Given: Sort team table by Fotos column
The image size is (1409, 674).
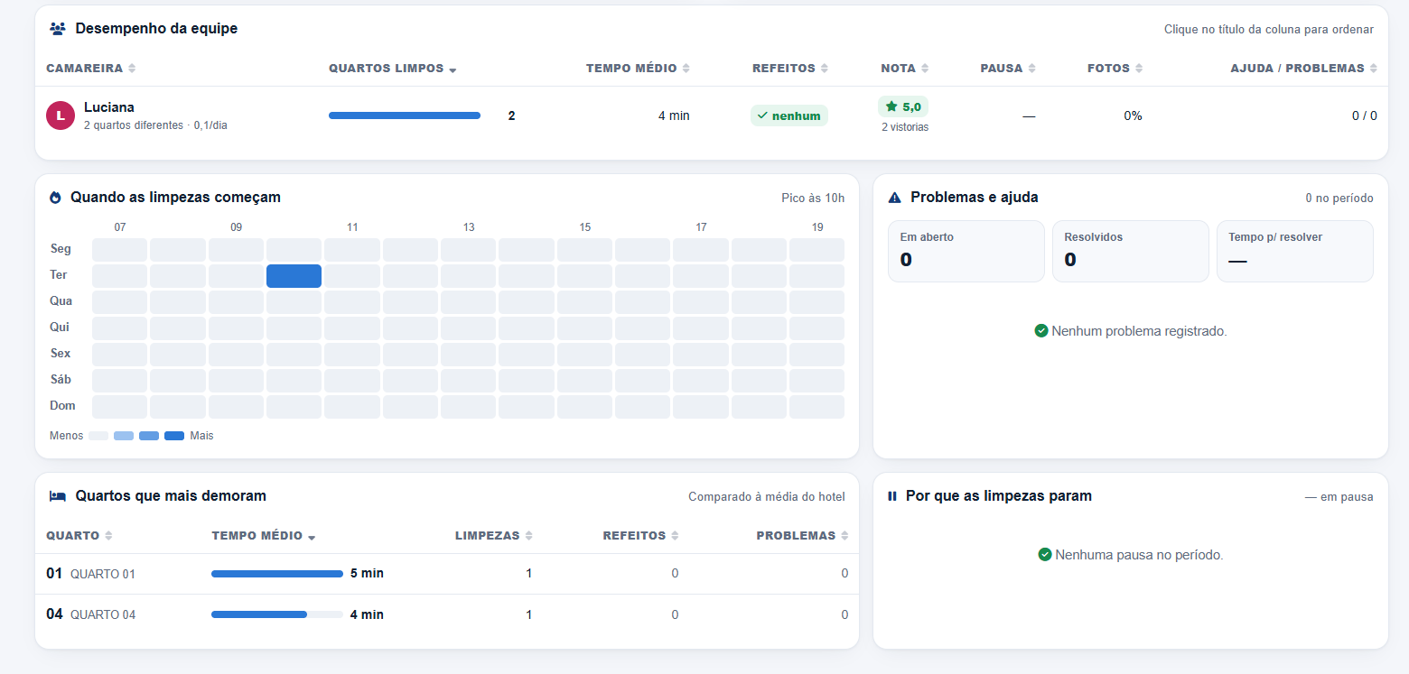Looking at the screenshot, I should click(x=1115, y=69).
